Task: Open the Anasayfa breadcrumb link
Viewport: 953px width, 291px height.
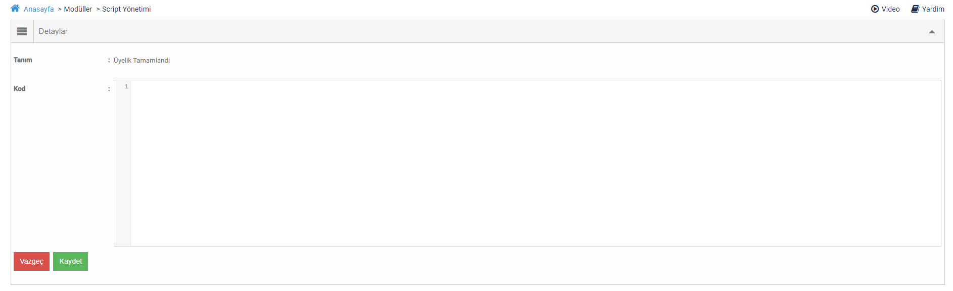Action: click(38, 9)
